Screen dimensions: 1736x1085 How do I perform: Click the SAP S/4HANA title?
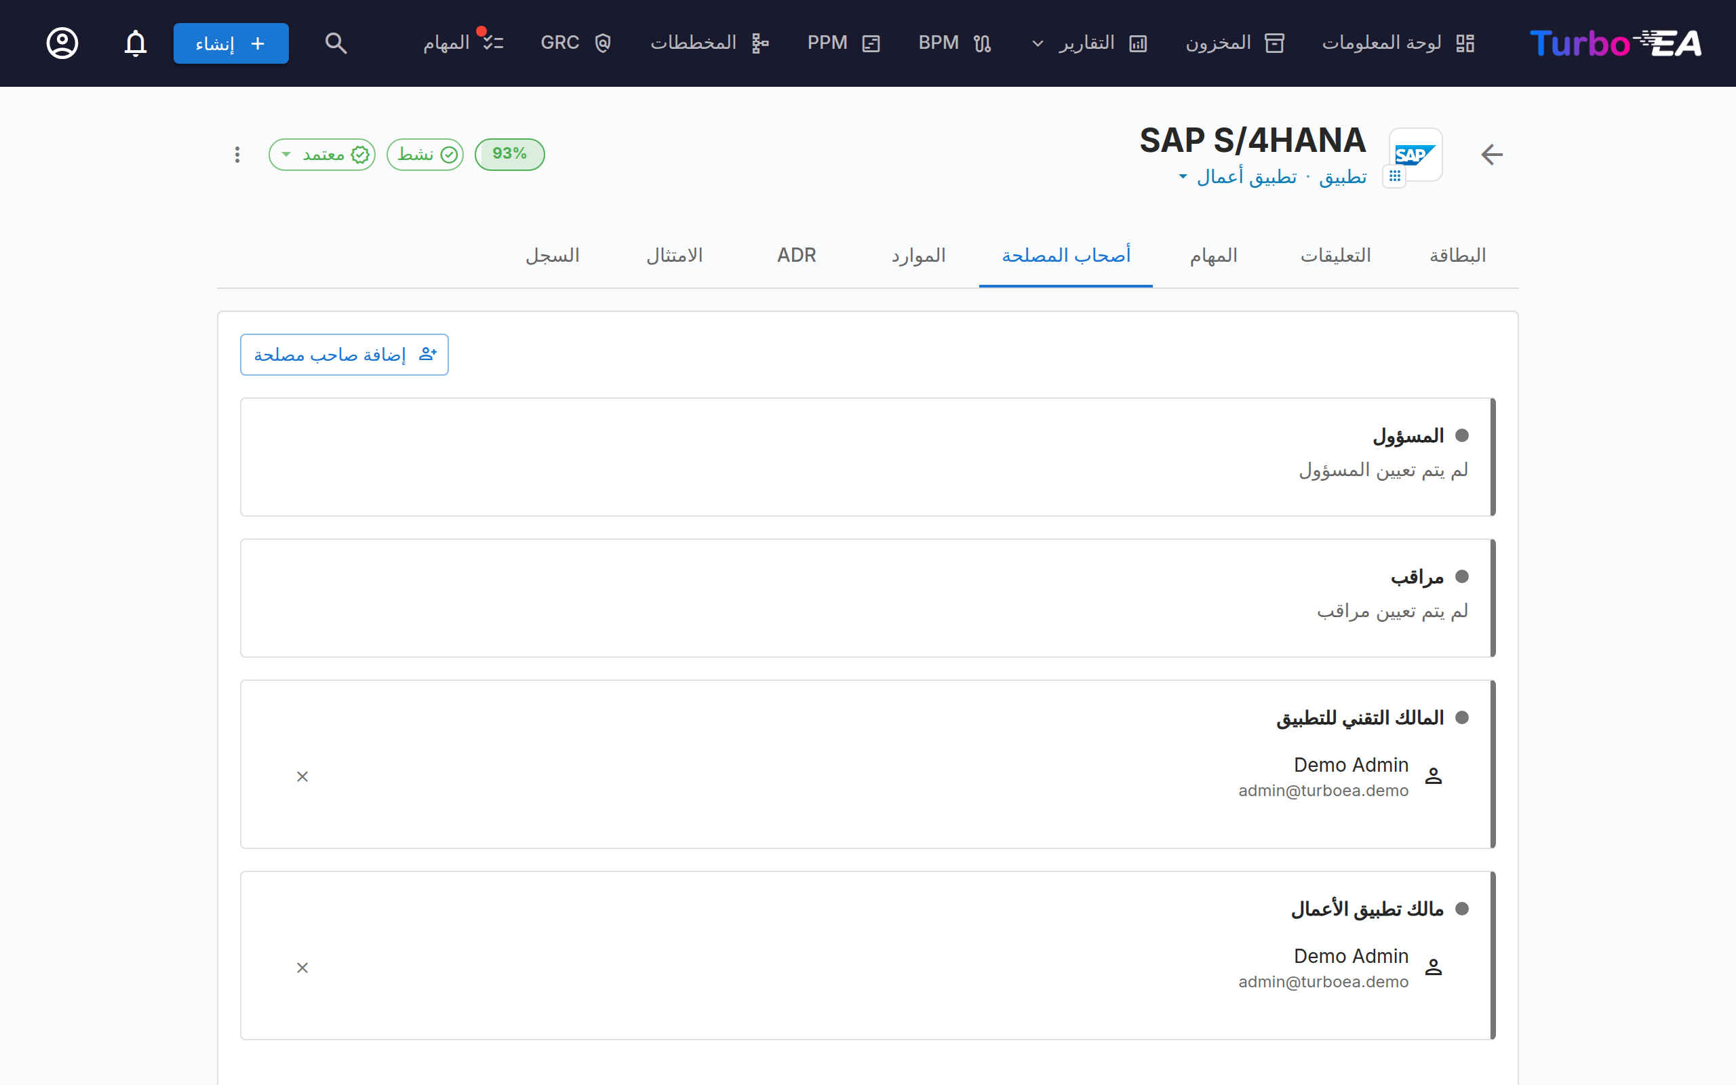click(x=1252, y=140)
